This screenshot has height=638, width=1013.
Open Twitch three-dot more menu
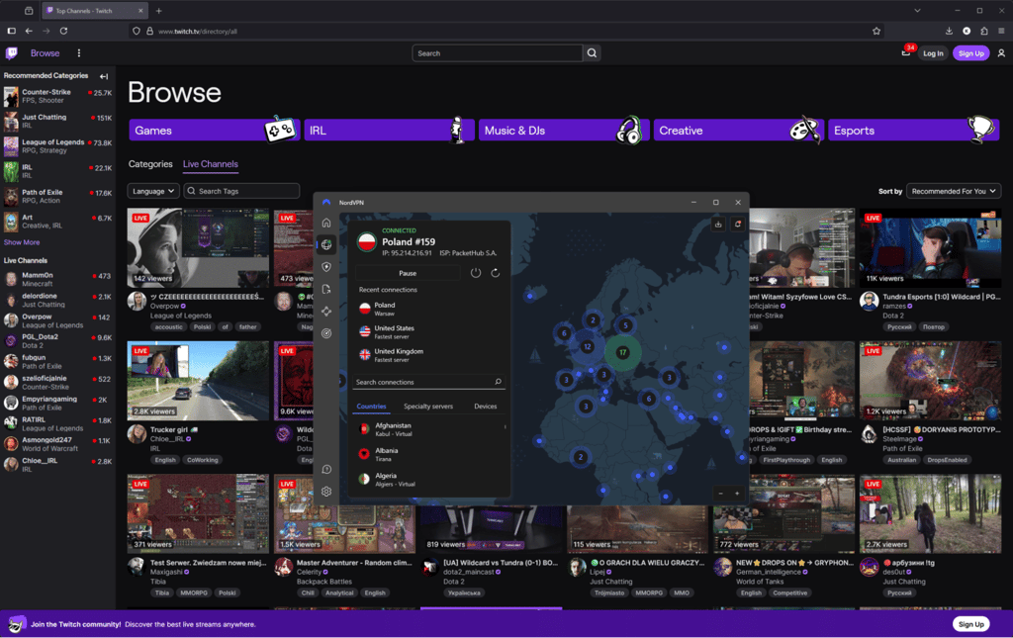(x=79, y=53)
